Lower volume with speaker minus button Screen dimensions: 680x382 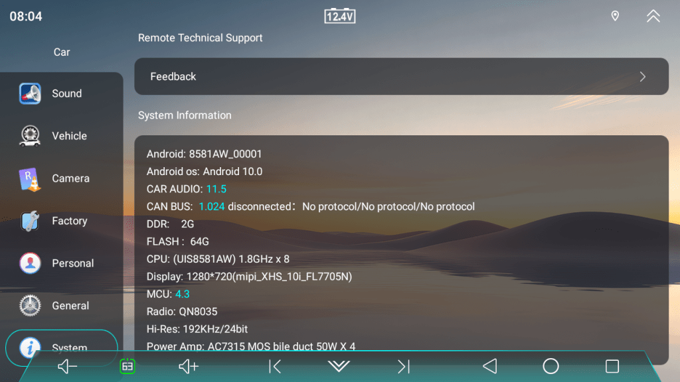point(67,366)
